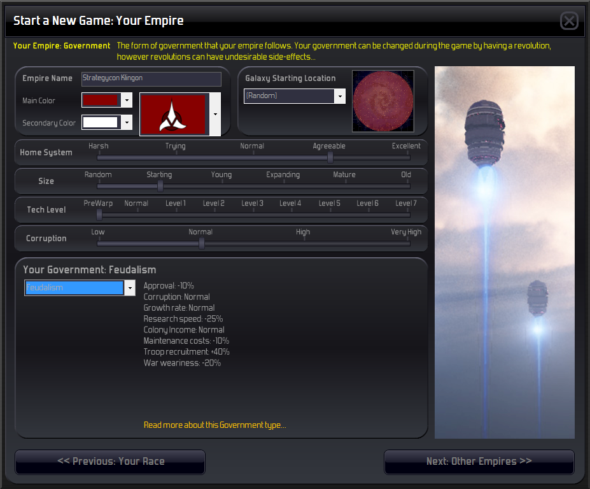Click the Empire Name text field
The image size is (590, 489).
pos(151,79)
